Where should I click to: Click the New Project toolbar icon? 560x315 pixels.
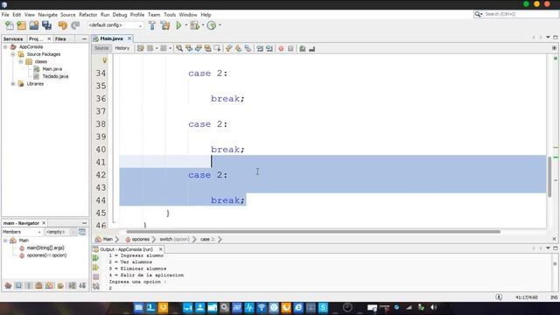point(21,25)
